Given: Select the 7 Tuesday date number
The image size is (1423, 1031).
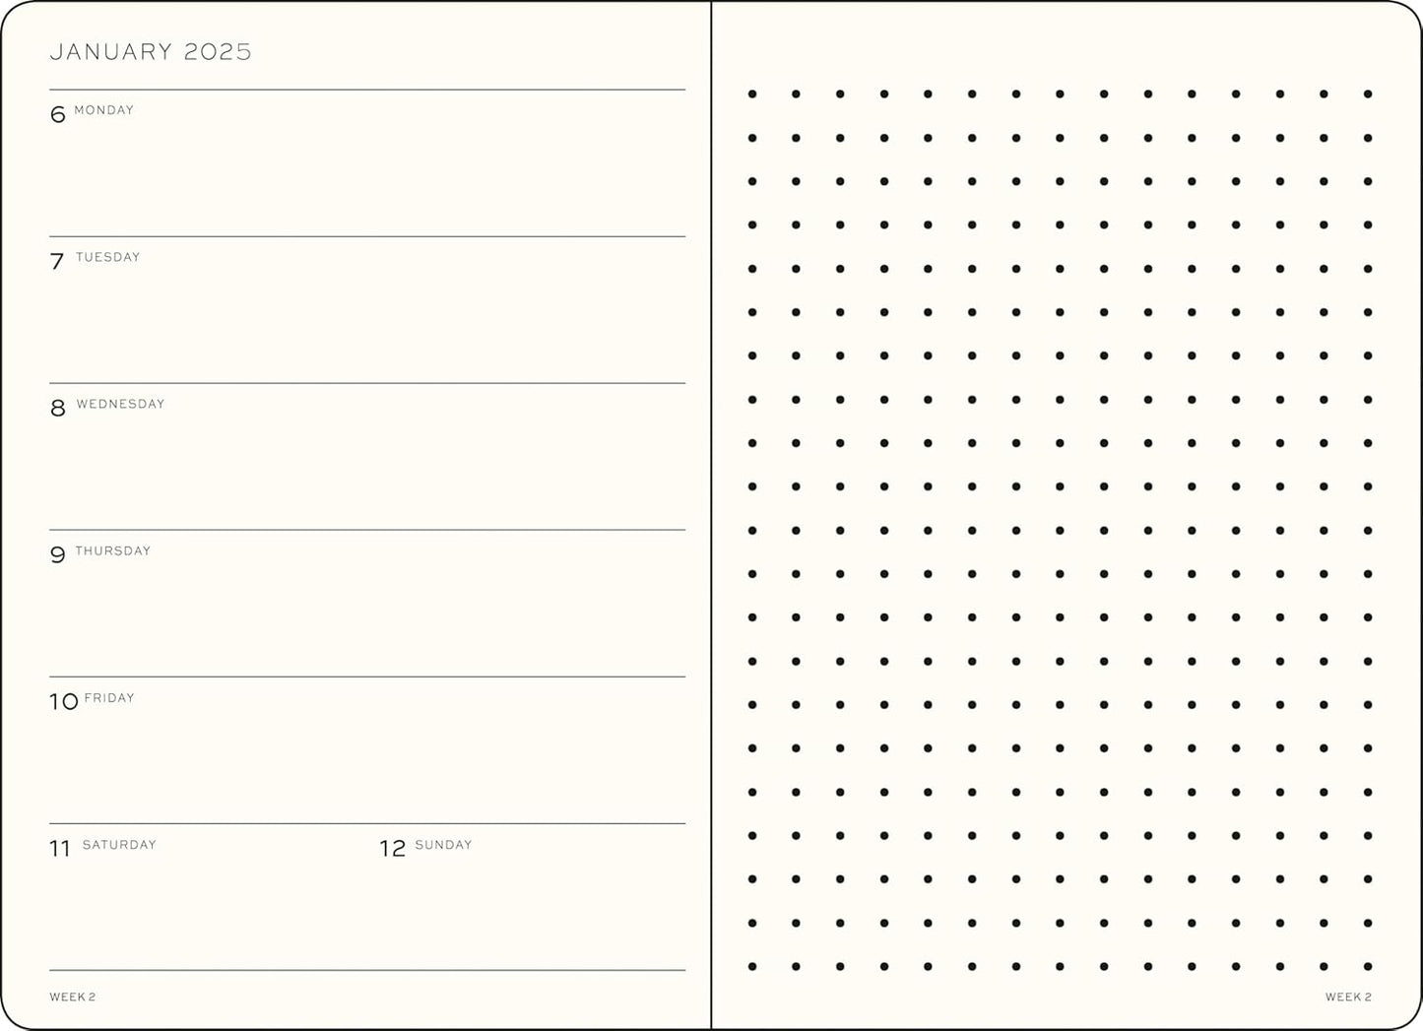Looking at the screenshot, I should [57, 262].
